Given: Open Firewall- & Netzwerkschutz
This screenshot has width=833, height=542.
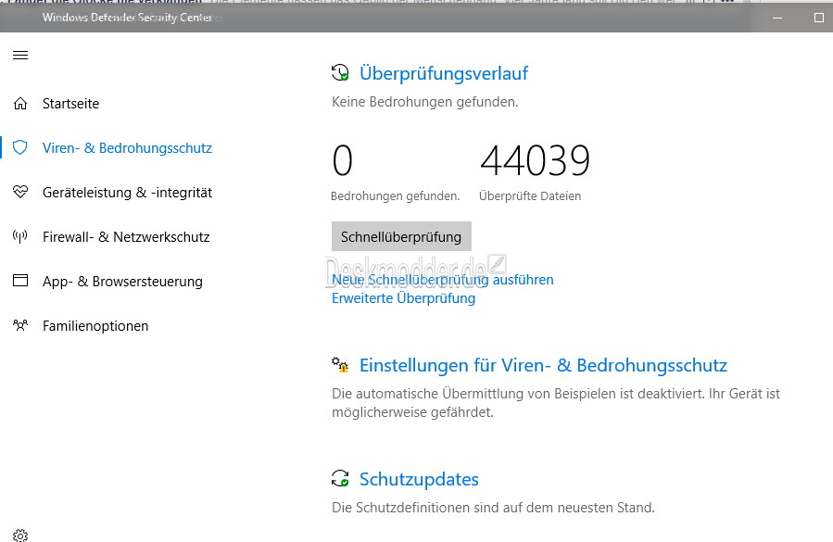Looking at the screenshot, I should [x=126, y=237].
